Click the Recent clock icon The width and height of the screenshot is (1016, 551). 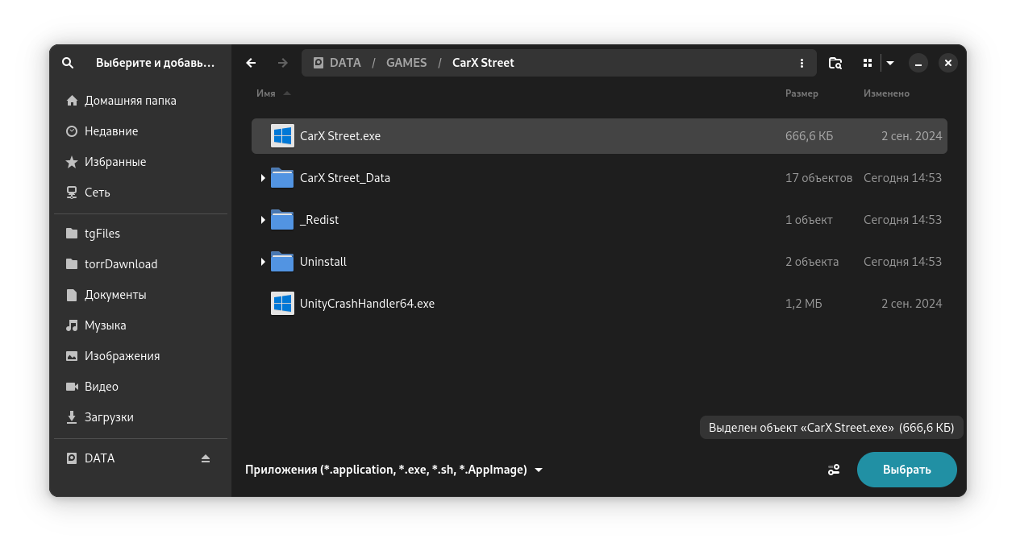pyautogui.click(x=72, y=131)
